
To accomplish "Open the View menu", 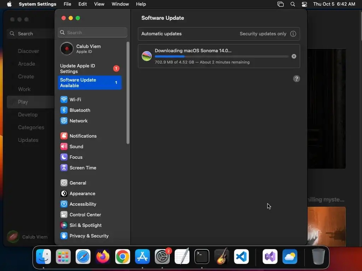I will point(99,4).
